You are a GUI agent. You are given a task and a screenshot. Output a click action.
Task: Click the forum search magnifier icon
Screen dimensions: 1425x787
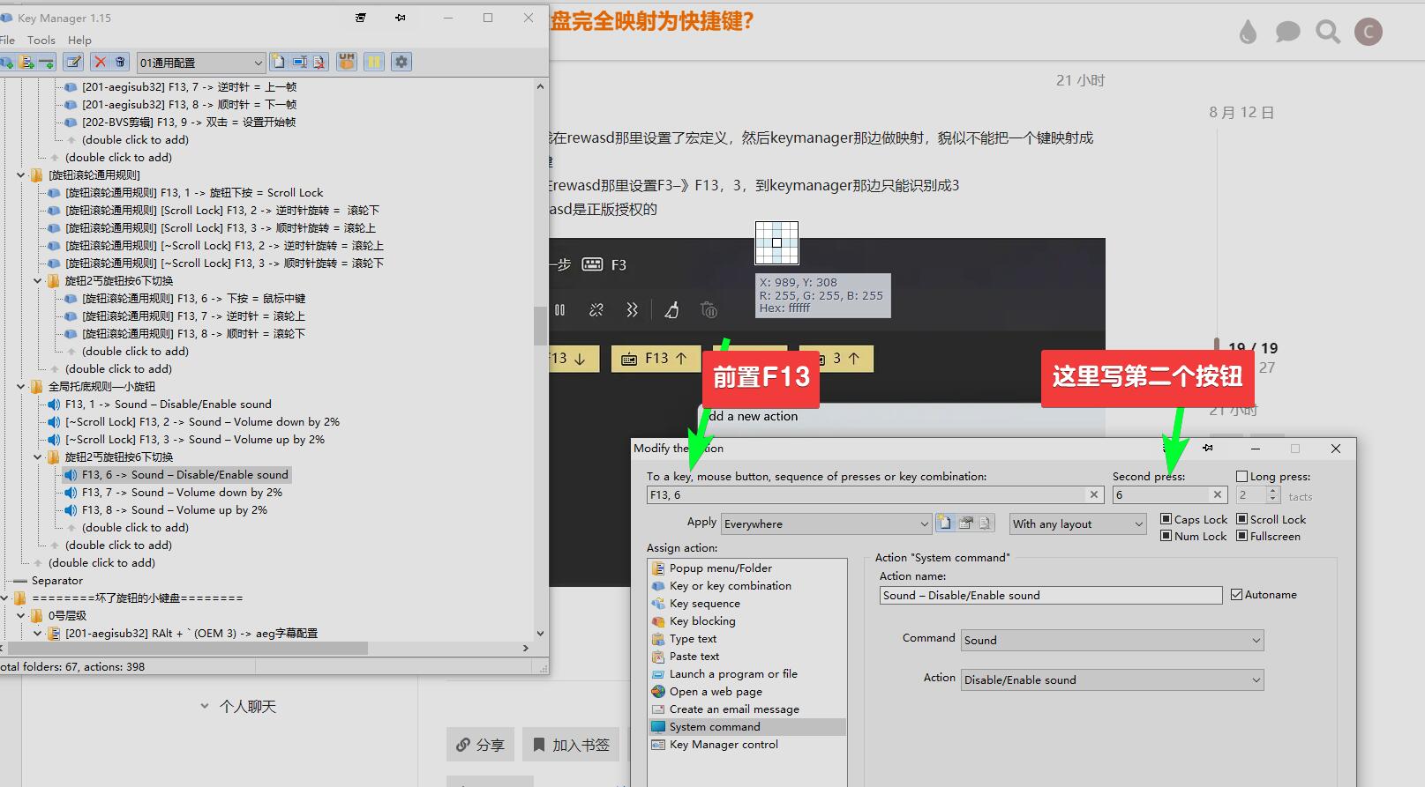1327,33
